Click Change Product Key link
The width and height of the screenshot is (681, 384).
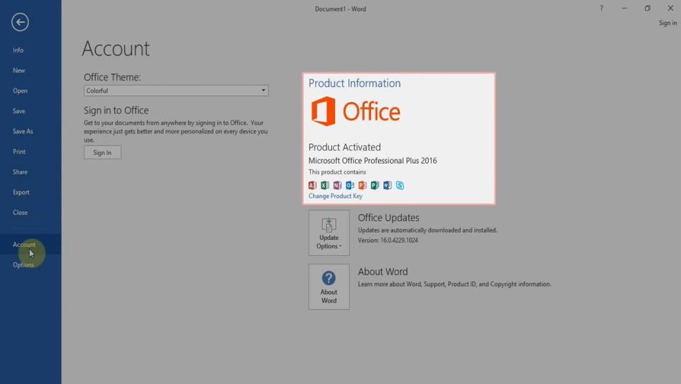click(x=335, y=196)
